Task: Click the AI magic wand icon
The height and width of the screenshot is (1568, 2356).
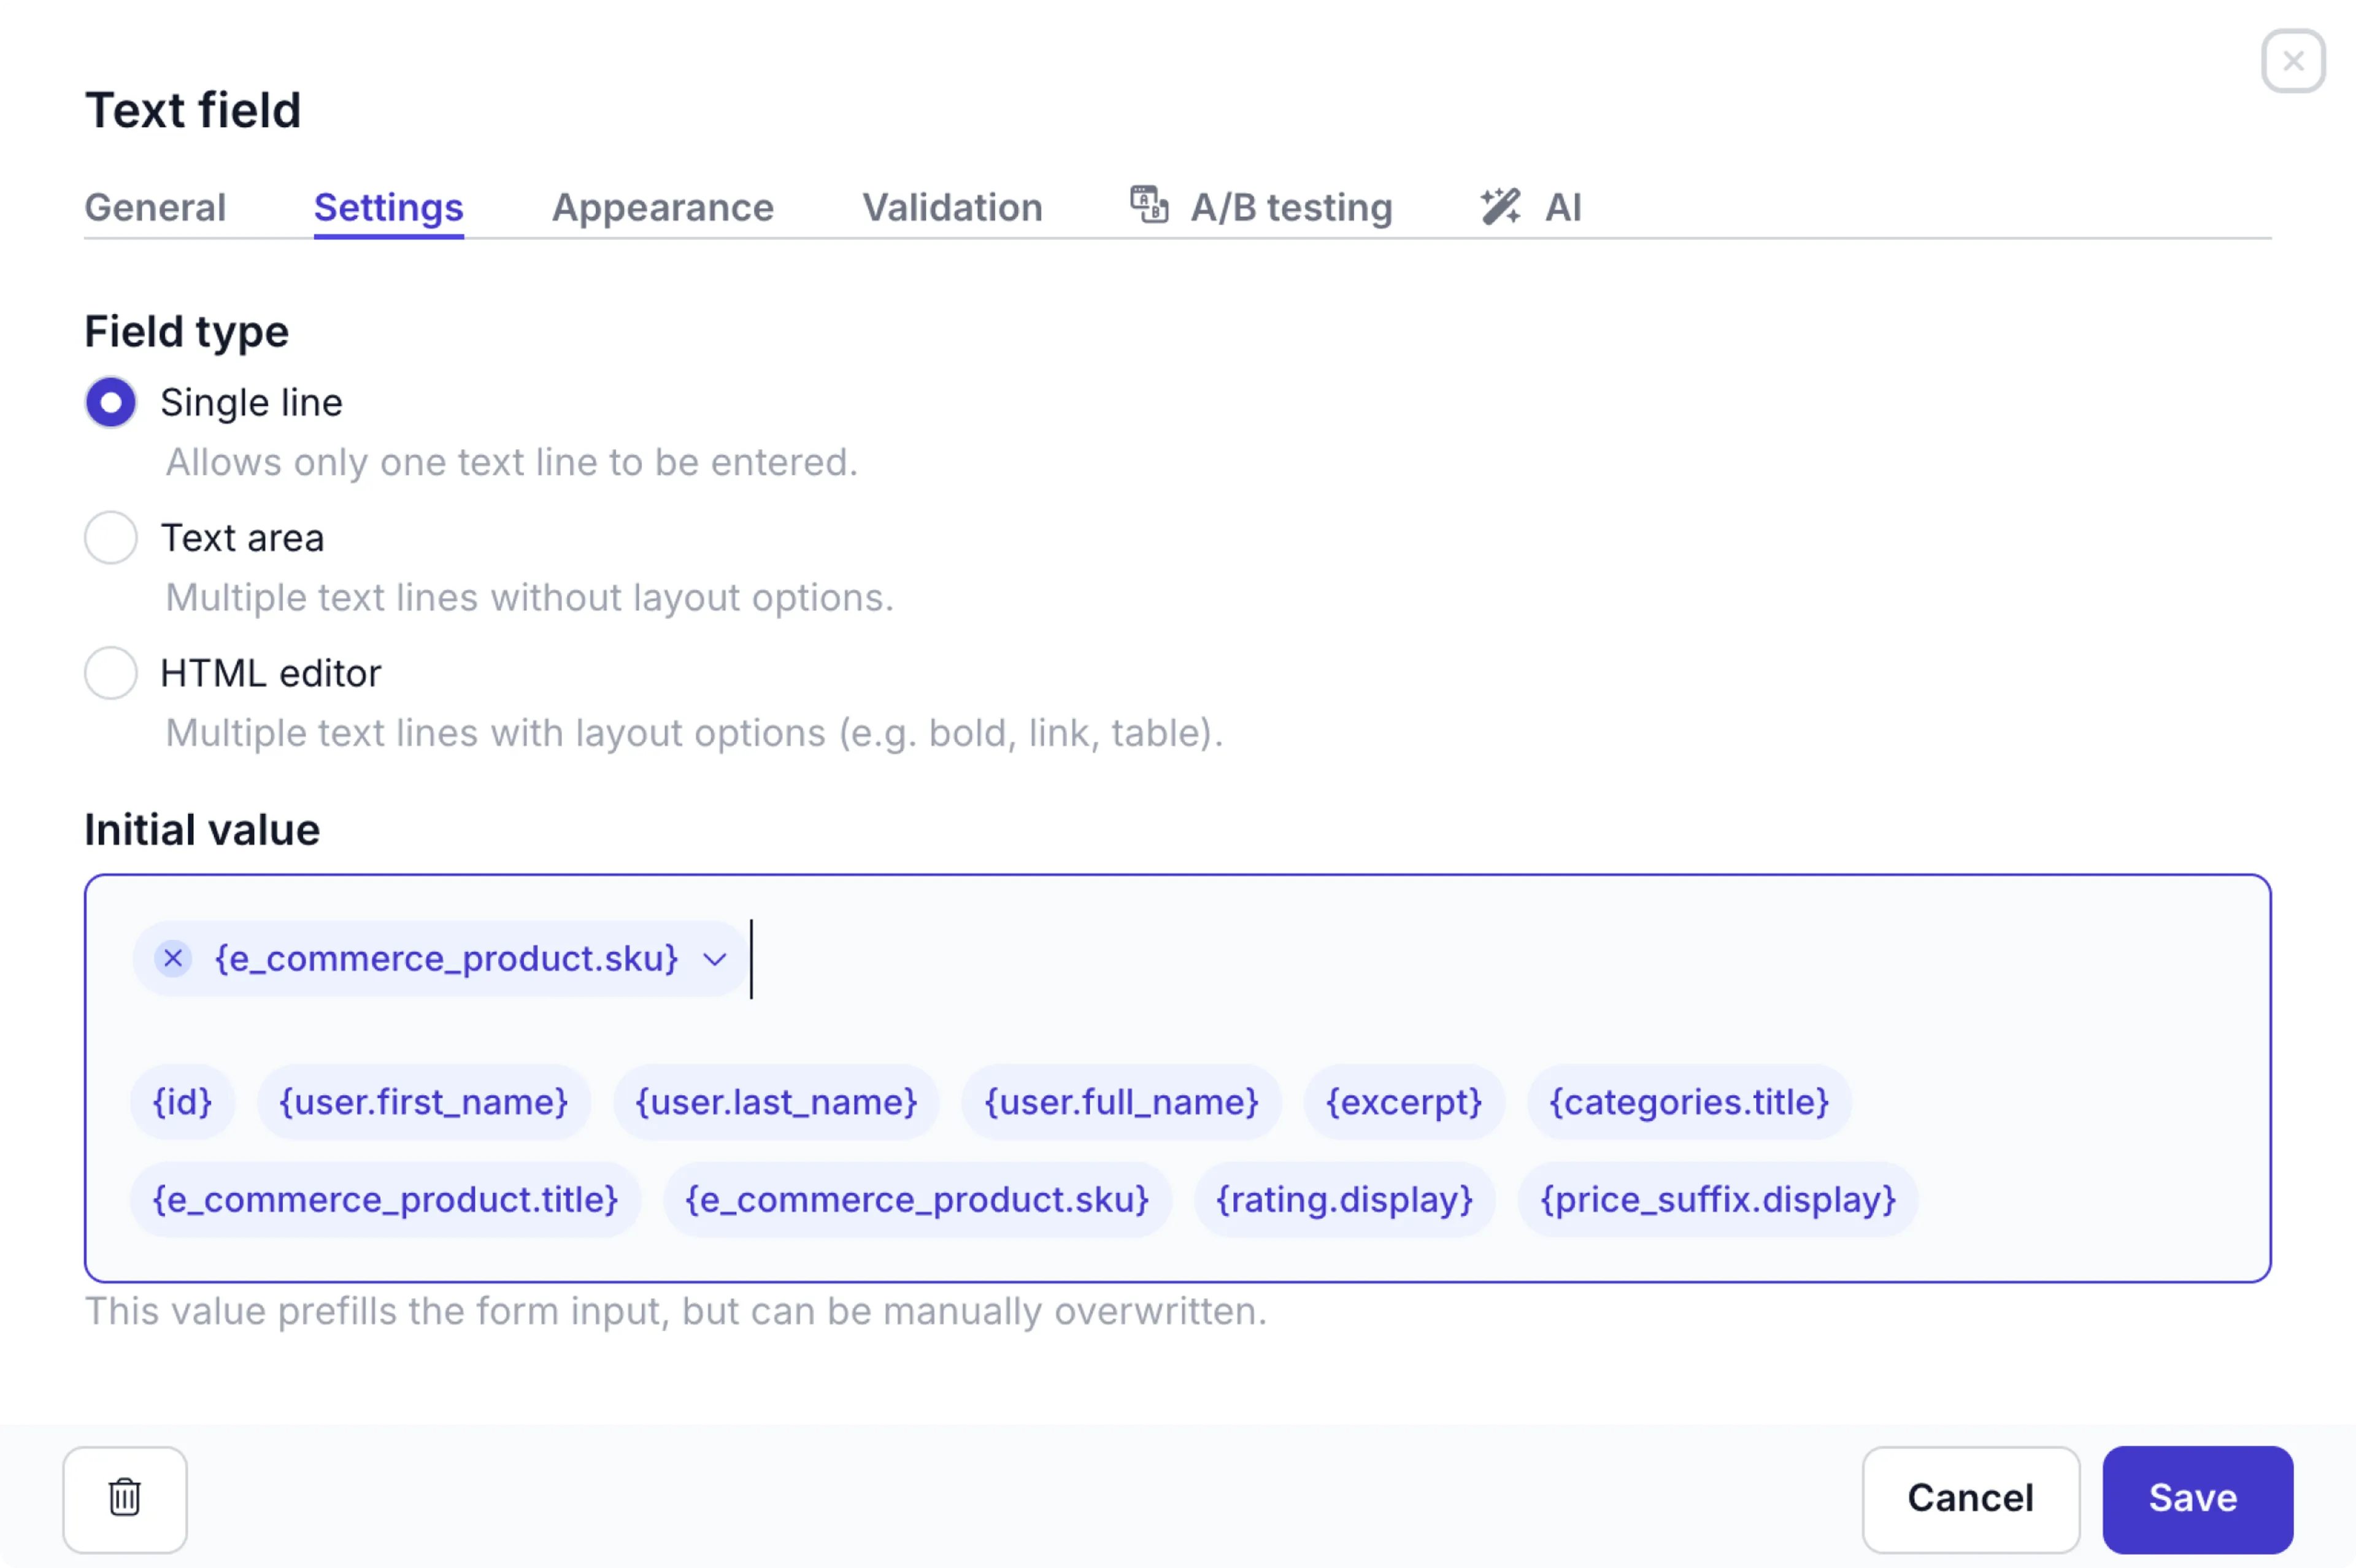Action: [x=1500, y=206]
